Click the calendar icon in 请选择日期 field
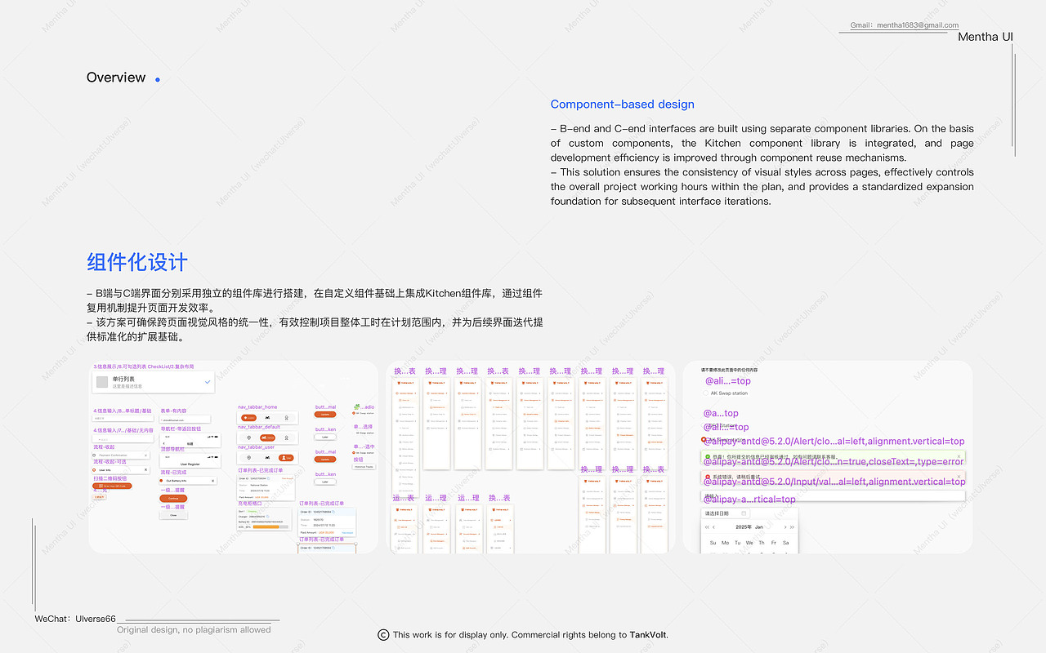The width and height of the screenshot is (1046, 653). (744, 513)
